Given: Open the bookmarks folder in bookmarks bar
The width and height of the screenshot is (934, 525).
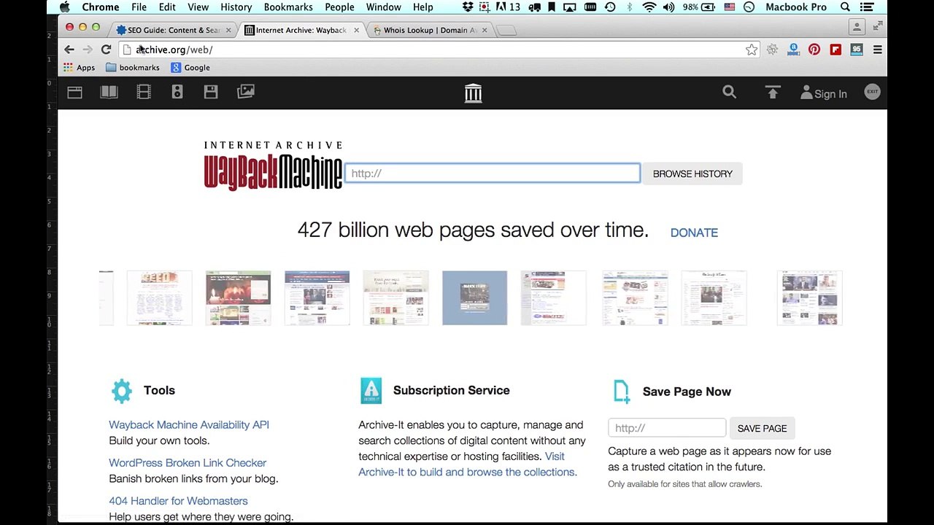Looking at the screenshot, I should click(133, 68).
